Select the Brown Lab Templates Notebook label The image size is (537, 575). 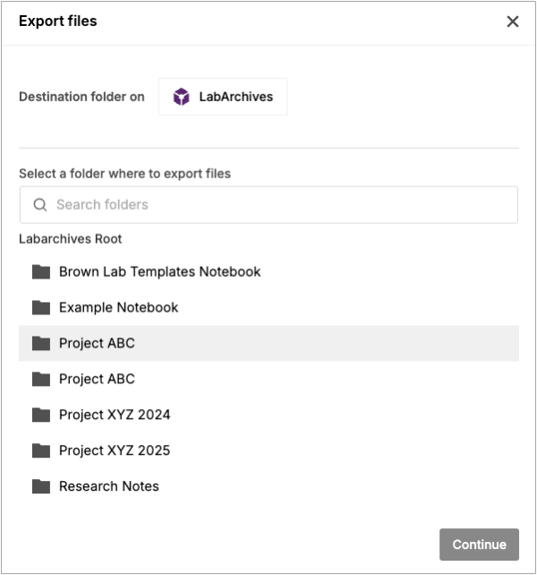tap(159, 271)
